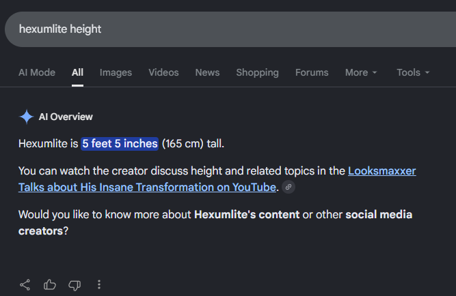456x296 pixels.
Task: Click the search box containing hexumlite height
Action: pos(230,29)
